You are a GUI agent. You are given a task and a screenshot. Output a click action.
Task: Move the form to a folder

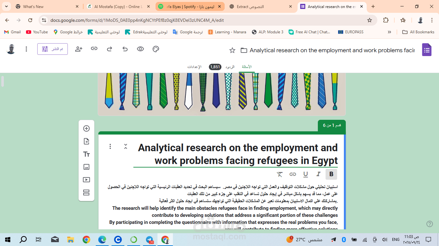(x=244, y=50)
